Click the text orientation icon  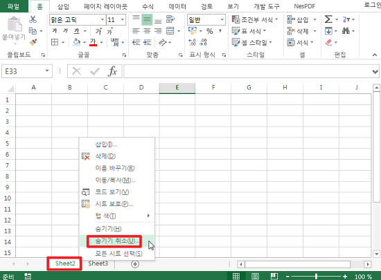(x=163, y=42)
